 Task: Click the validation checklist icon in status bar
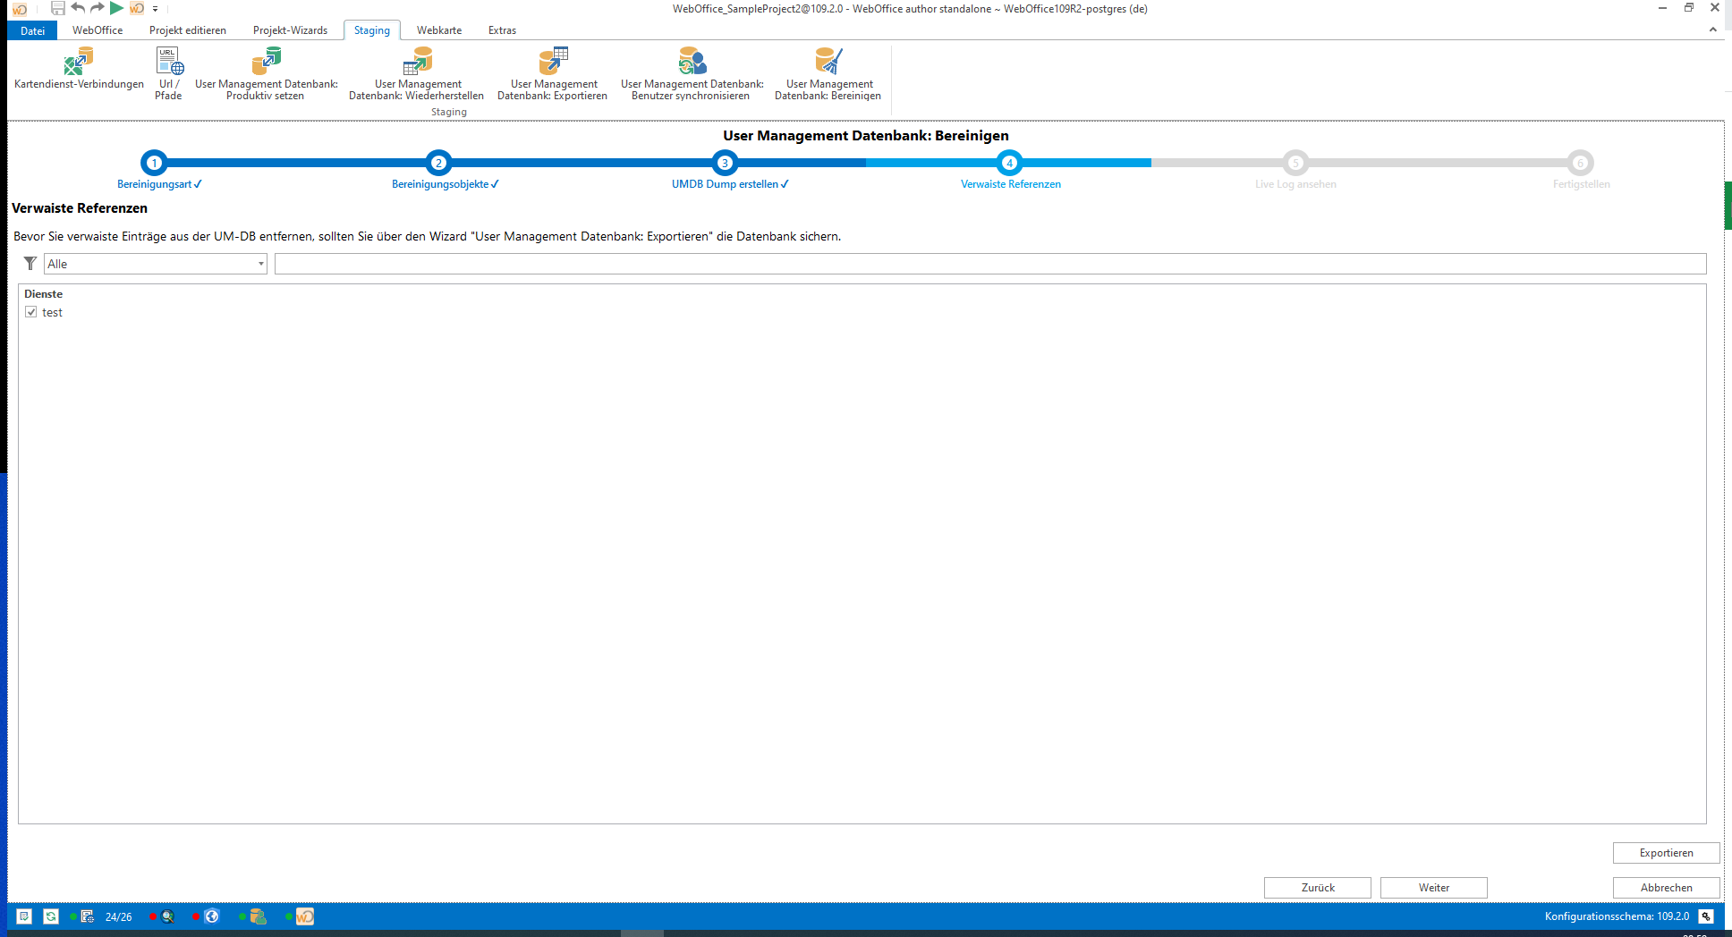click(24, 916)
